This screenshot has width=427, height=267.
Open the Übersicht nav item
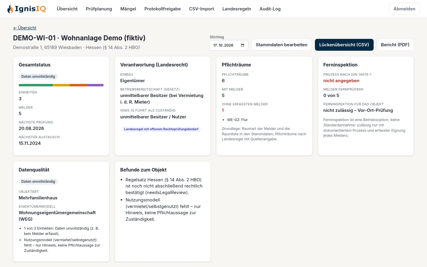click(x=67, y=9)
